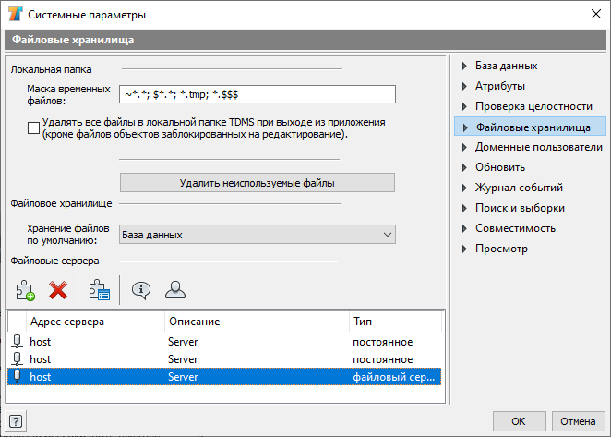Confirm with the OK button
611x437 pixels.
tap(519, 421)
